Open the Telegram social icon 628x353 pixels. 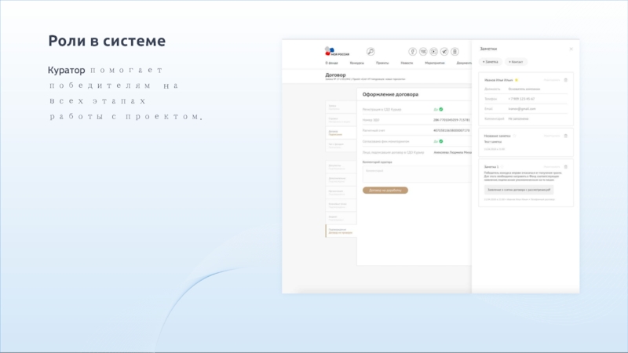pyautogui.click(x=444, y=51)
